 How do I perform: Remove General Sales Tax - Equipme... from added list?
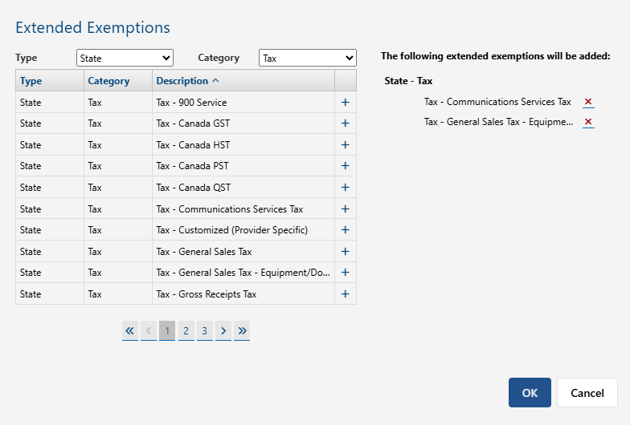click(x=588, y=122)
